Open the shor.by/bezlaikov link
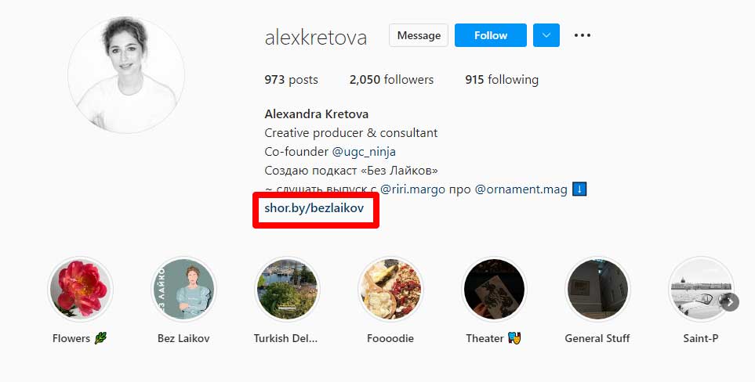Viewport: 755px width, 382px height. [314, 208]
